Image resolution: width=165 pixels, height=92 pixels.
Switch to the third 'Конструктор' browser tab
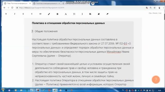75,3
